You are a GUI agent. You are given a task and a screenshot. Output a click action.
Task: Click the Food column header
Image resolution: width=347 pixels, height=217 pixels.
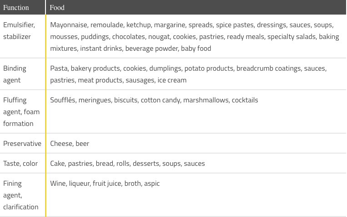pos(196,7)
